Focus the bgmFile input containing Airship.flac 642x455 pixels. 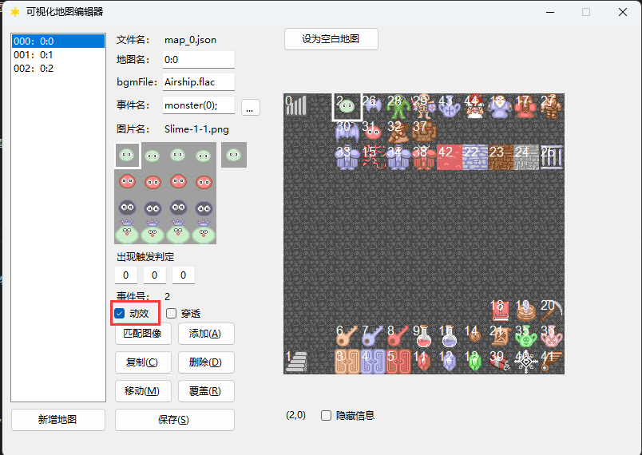pos(199,82)
